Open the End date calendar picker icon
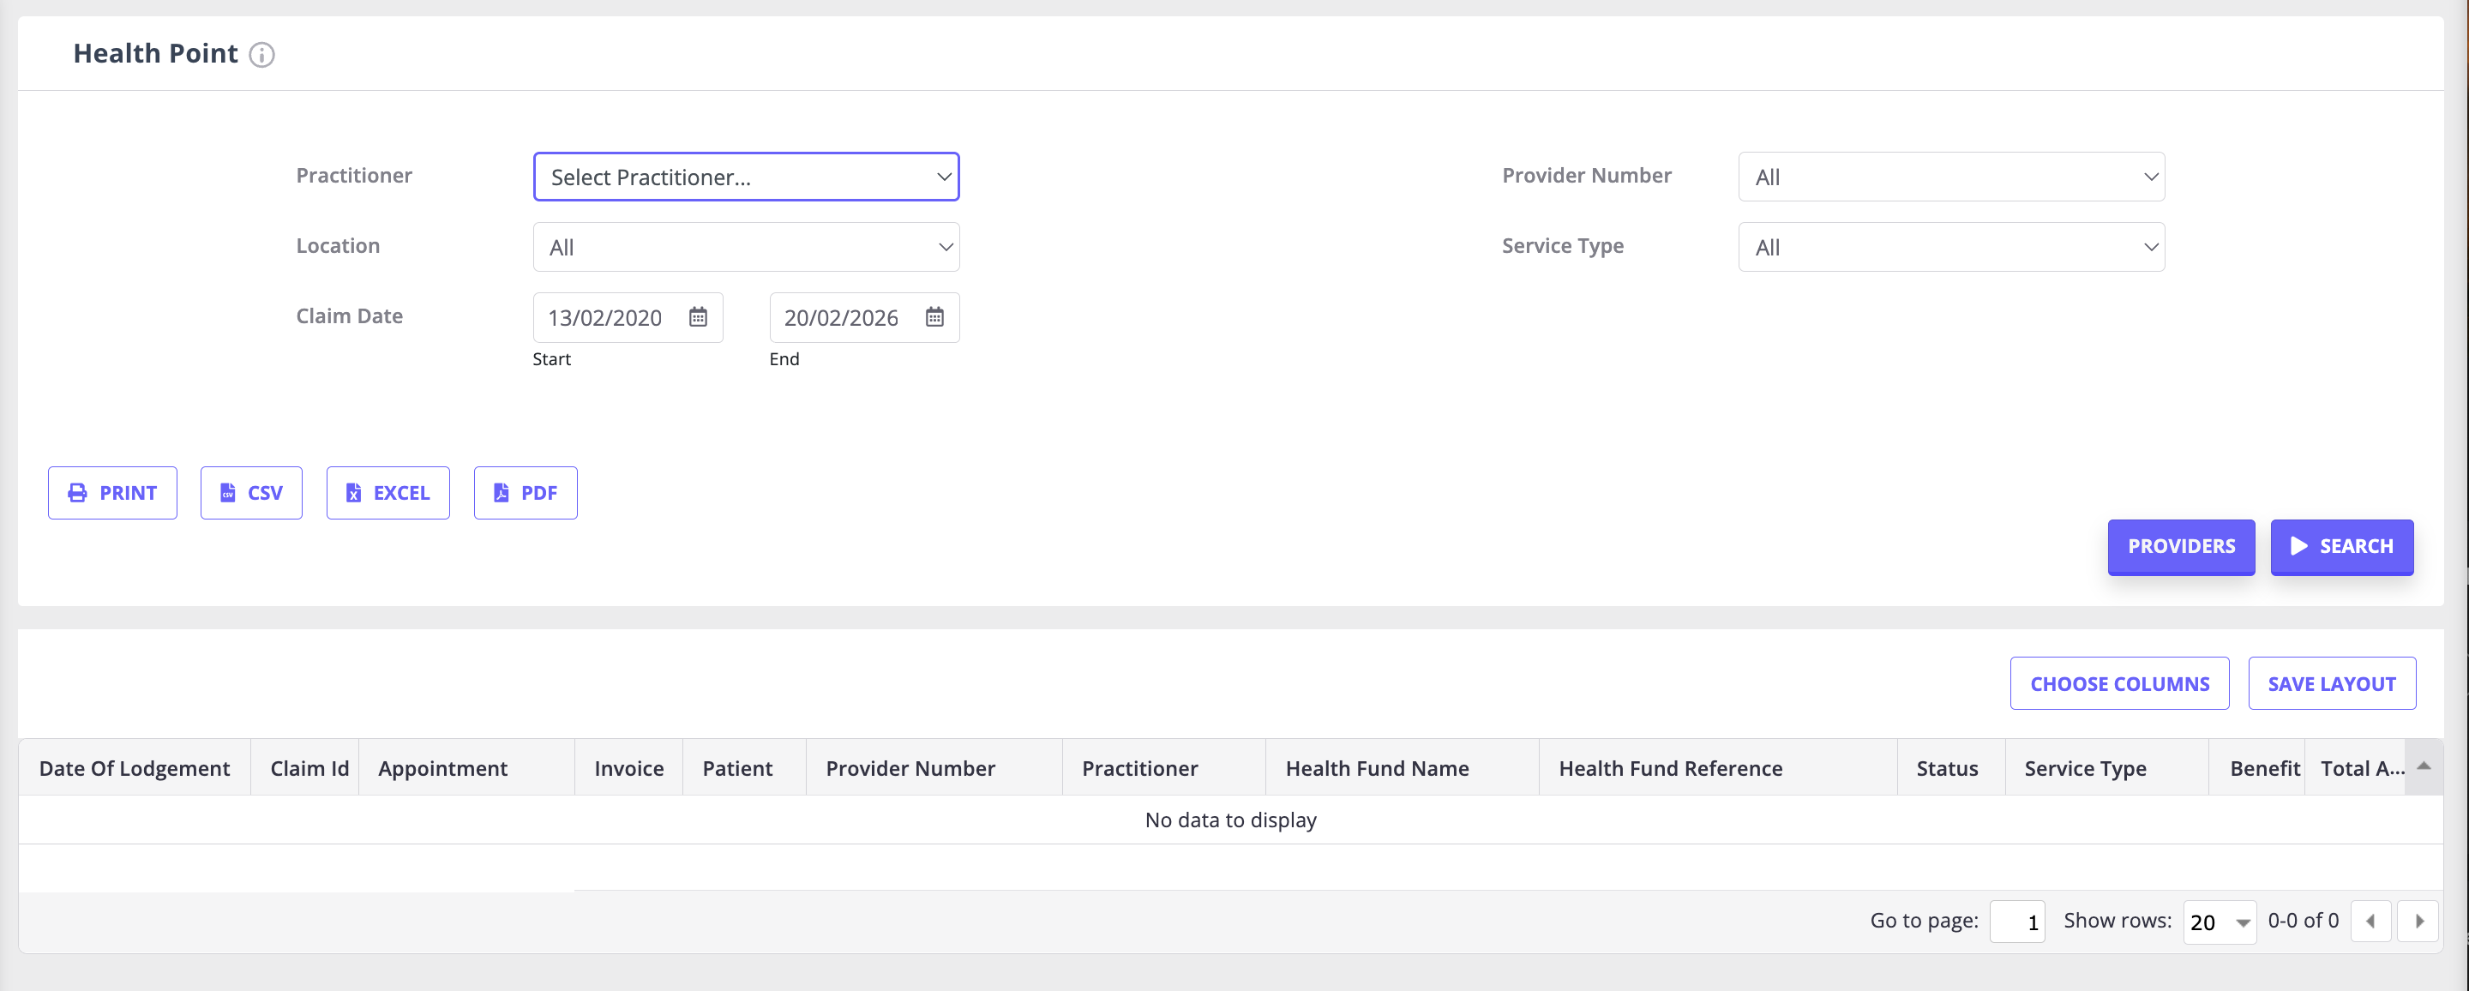 click(934, 317)
